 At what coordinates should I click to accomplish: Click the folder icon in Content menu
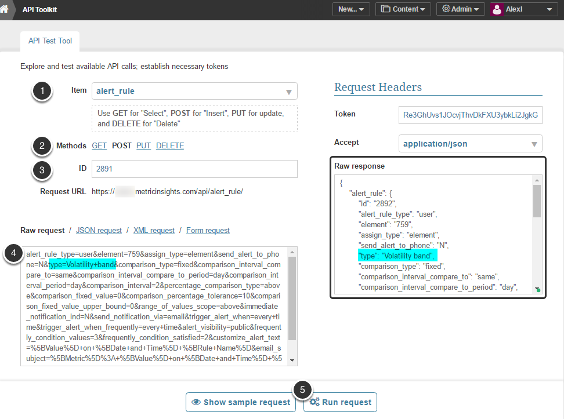point(386,9)
